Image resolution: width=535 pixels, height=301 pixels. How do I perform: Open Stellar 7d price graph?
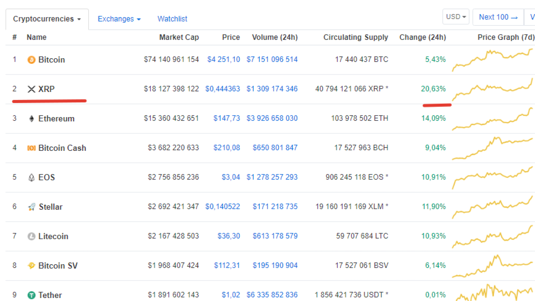point(492,207)
